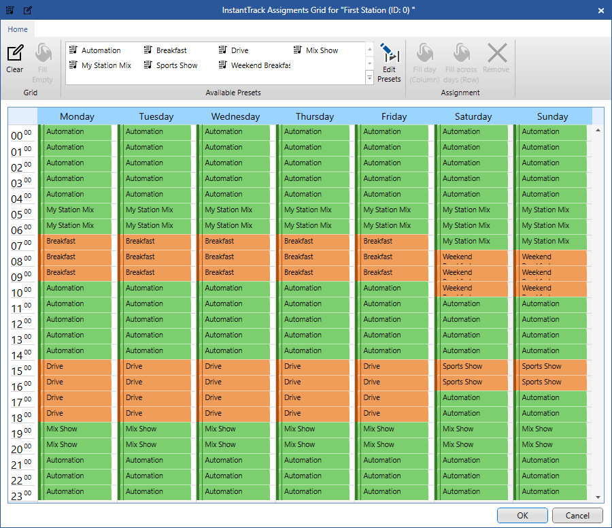Screen dimensions: 612x528
Task: Select the Tuesday column header
Action: 156,116
